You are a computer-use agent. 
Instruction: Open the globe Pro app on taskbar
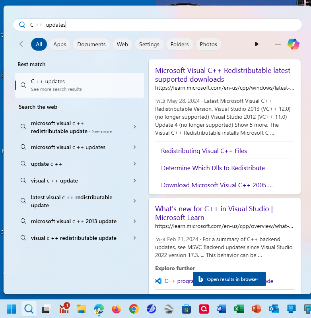coord(169,309)
